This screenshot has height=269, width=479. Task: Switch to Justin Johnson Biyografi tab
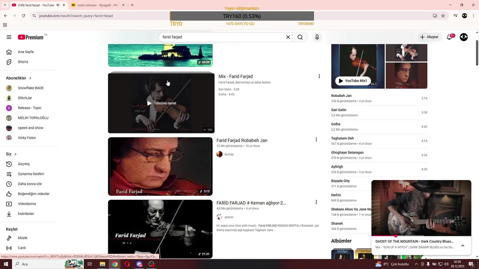coord(98,5)
